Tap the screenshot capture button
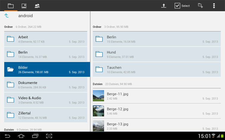Image resolution: width=225 pixels, height=140 pixels. 49,136
